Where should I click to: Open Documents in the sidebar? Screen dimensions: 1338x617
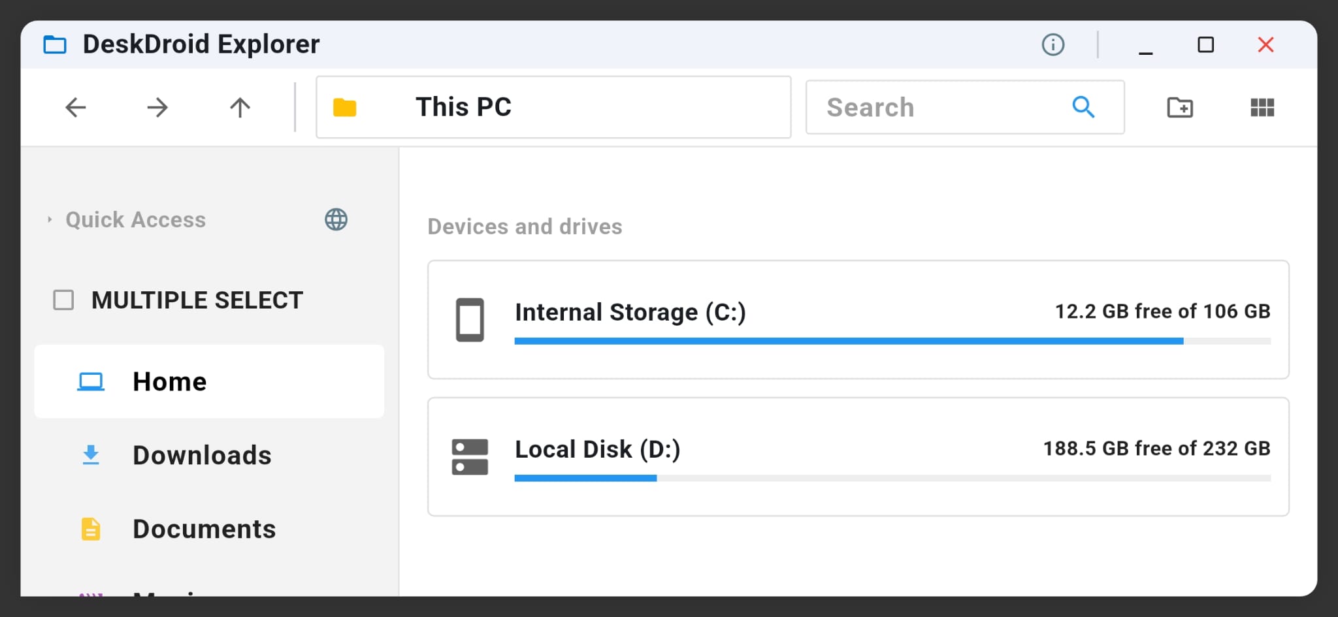204,529
